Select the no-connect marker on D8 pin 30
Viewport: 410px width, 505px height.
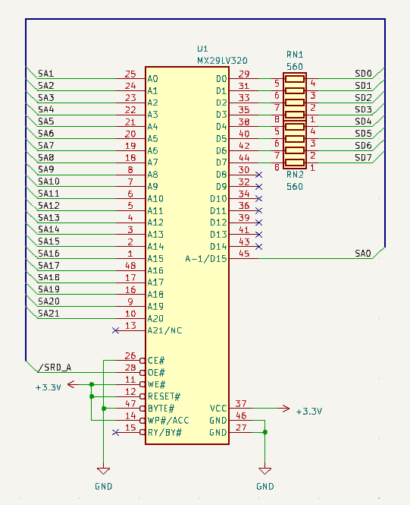pos(259,175)
